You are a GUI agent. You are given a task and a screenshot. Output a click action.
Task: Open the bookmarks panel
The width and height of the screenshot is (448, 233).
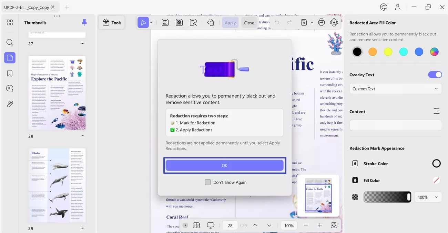10,73
